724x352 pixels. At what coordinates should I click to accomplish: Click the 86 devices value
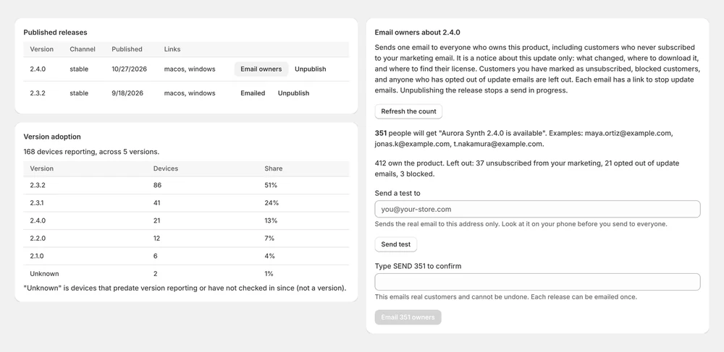[157, 185]
